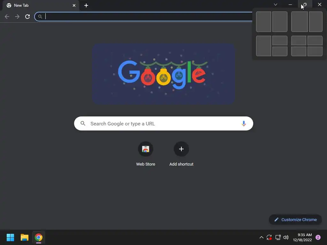This screenshot has width=327, height=245.
Task: Close the Chrome window
Action: tap(319, 4)
